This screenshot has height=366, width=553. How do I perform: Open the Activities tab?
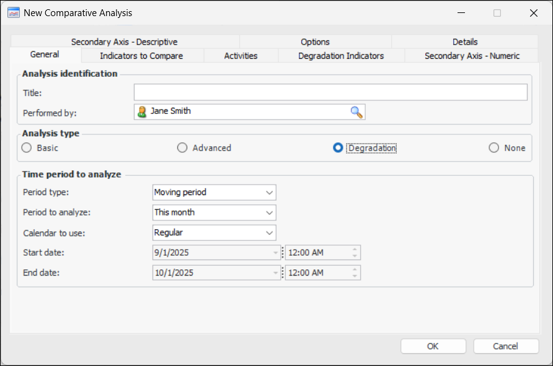coord(241,56)
